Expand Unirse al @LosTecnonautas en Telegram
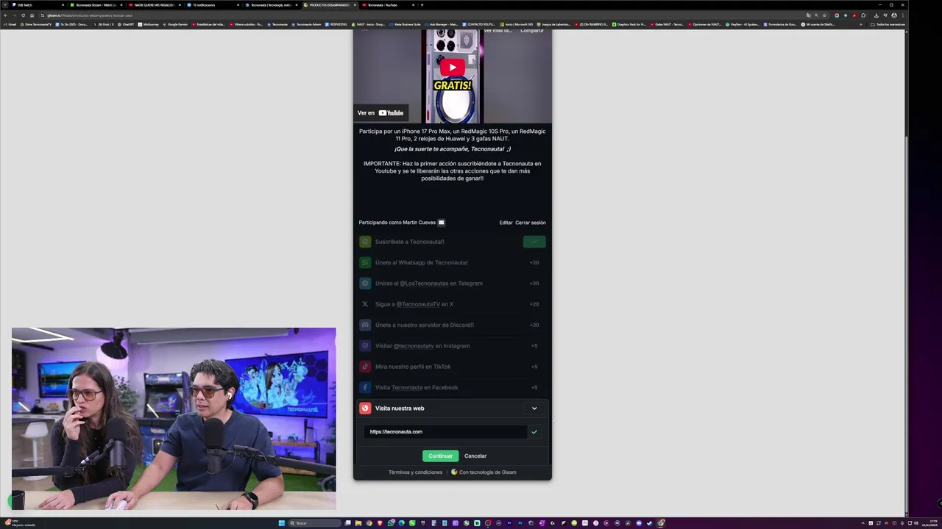Screen dimensions: 942x529 (453, 284)
